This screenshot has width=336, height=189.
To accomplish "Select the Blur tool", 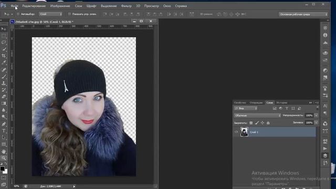I will [x=4, y=110].
